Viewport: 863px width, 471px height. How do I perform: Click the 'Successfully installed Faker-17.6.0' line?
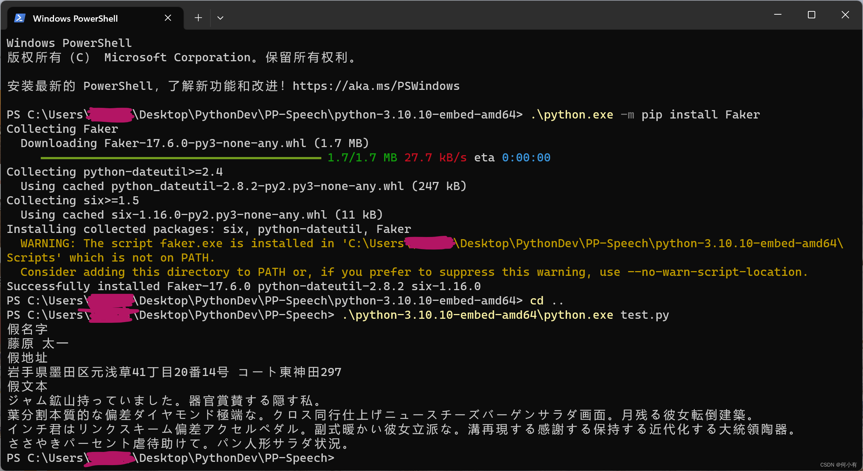point(129,286)
